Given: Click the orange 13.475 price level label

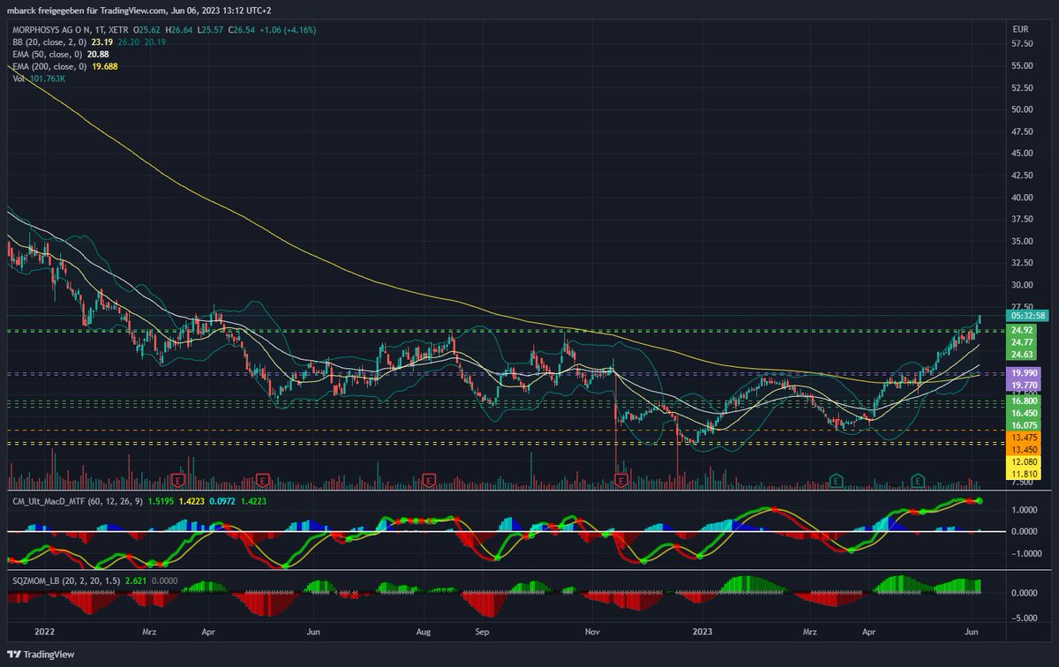Looking at the screenshot, I should pos(1025,437).
